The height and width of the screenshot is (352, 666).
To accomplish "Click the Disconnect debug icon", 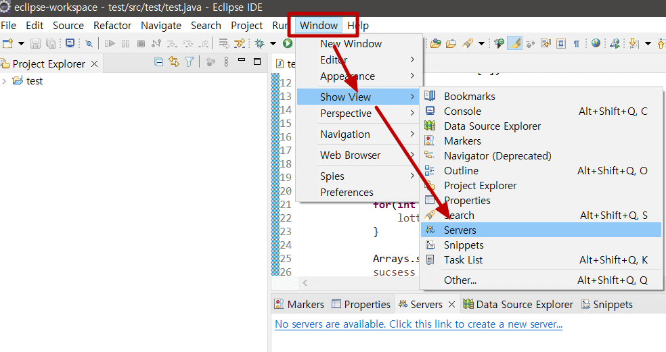I will coord(156,43).
